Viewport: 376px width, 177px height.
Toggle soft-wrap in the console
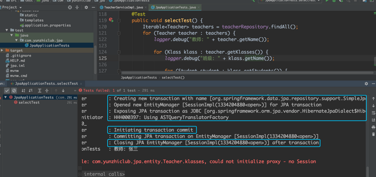tap(373, 113)
